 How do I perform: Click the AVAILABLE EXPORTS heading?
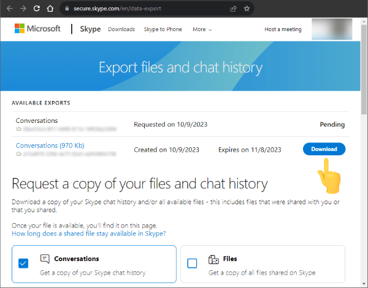tap(41, 103)
